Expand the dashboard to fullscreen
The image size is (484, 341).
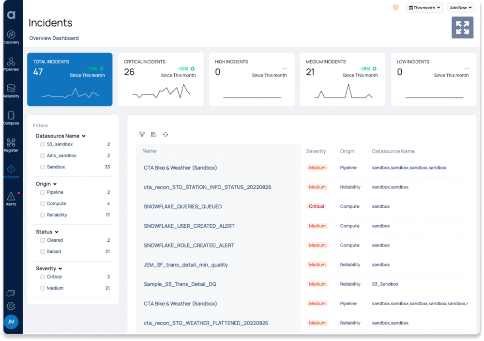[x=462, y=28]
